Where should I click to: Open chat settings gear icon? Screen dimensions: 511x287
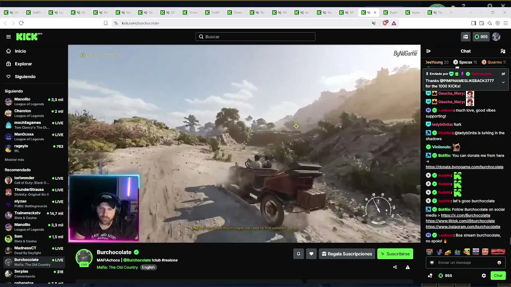[484, 275]
